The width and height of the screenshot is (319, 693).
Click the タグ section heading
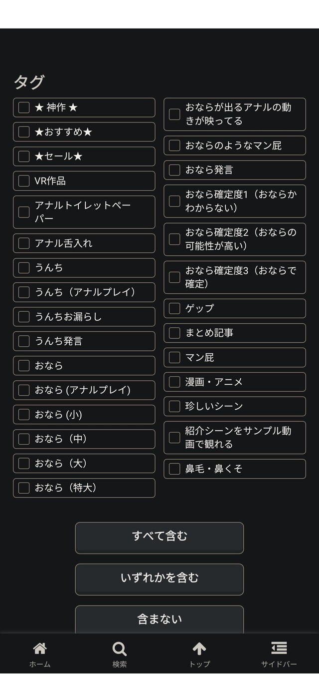[29, 82]
